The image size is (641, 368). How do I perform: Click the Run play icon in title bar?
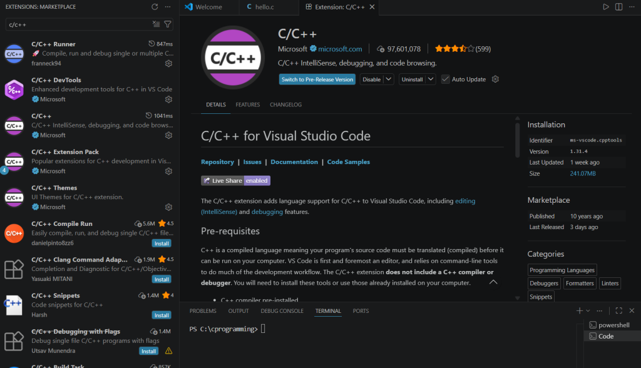606,7
